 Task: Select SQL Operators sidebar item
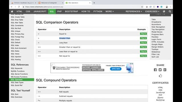[22, 80]
